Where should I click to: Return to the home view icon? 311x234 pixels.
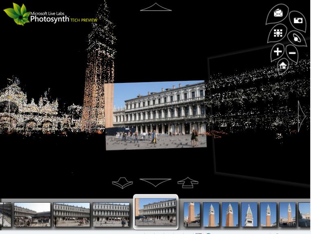click(283, 65)
